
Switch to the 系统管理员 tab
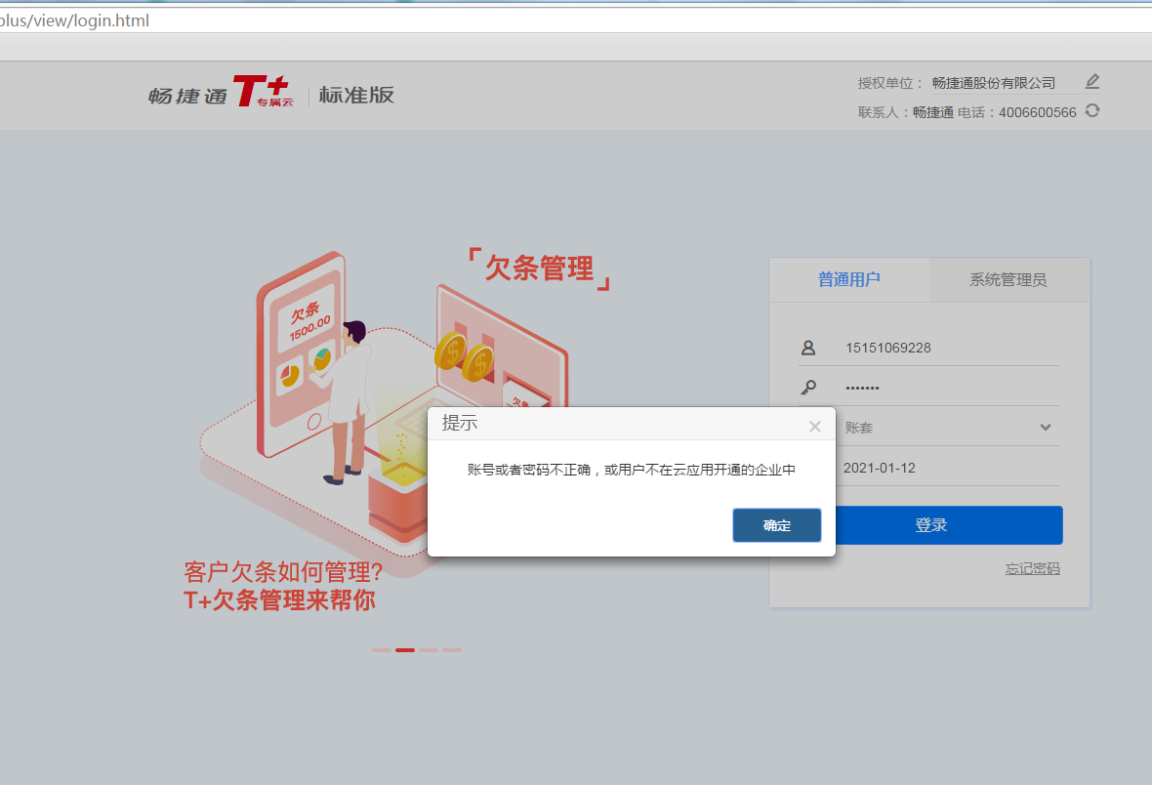1008,279
